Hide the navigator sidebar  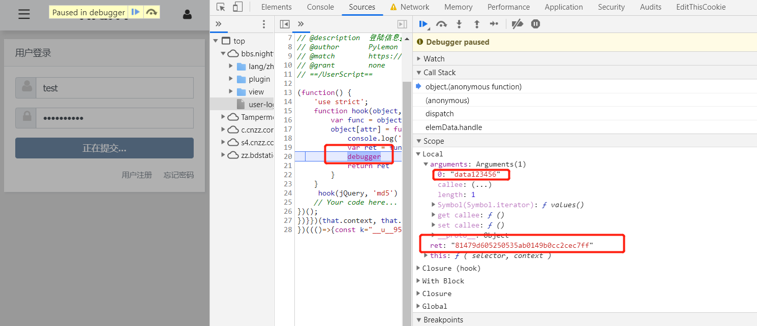pyautogui.click(x=285, y=24)
